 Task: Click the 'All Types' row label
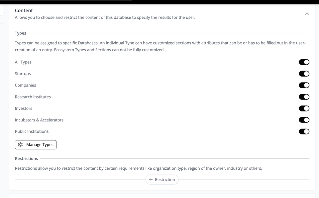point(23,62)
